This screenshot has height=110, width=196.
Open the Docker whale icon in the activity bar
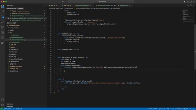2,43
